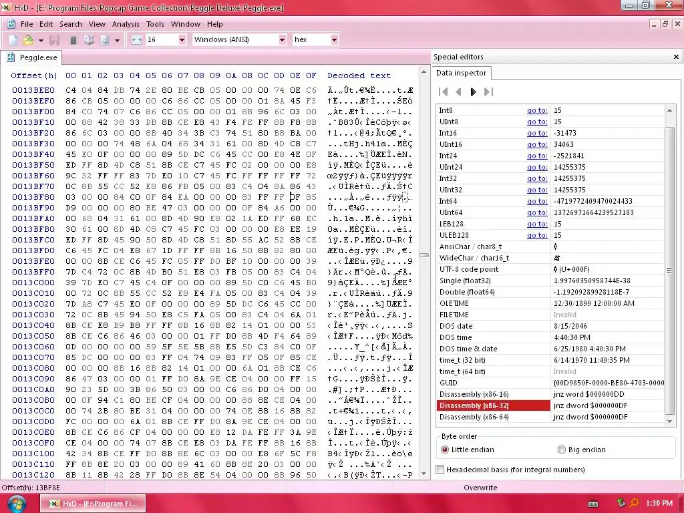The height and width of the screenshot is (513, 684).
Task: Close the Special editors panel
Action: [x=676, y=57]
